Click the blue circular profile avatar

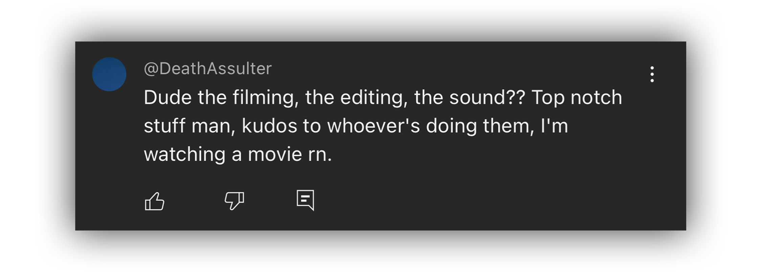109,74
